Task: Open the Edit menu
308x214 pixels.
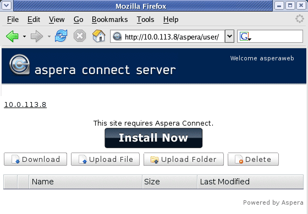Action: pos(34,20)
